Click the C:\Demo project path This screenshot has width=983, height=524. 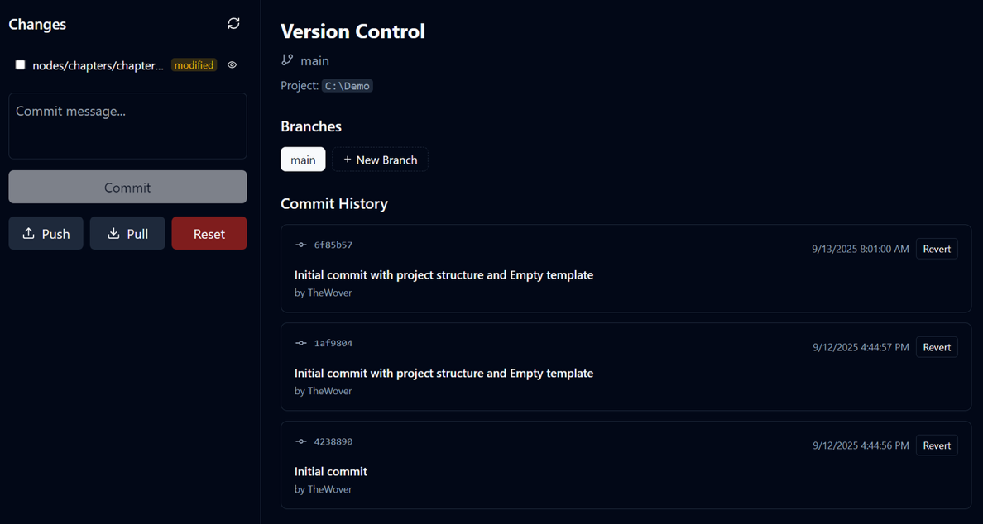[347, 86]
